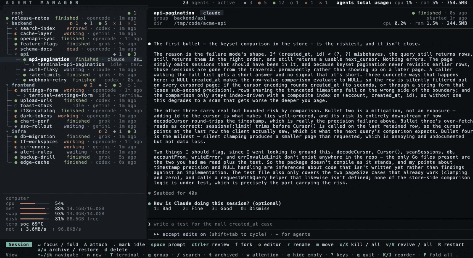The height and width of the screenshot is (258, 473).
Task: Collapse the backend group
Action: pyautogui.click(x=7, y=23)
